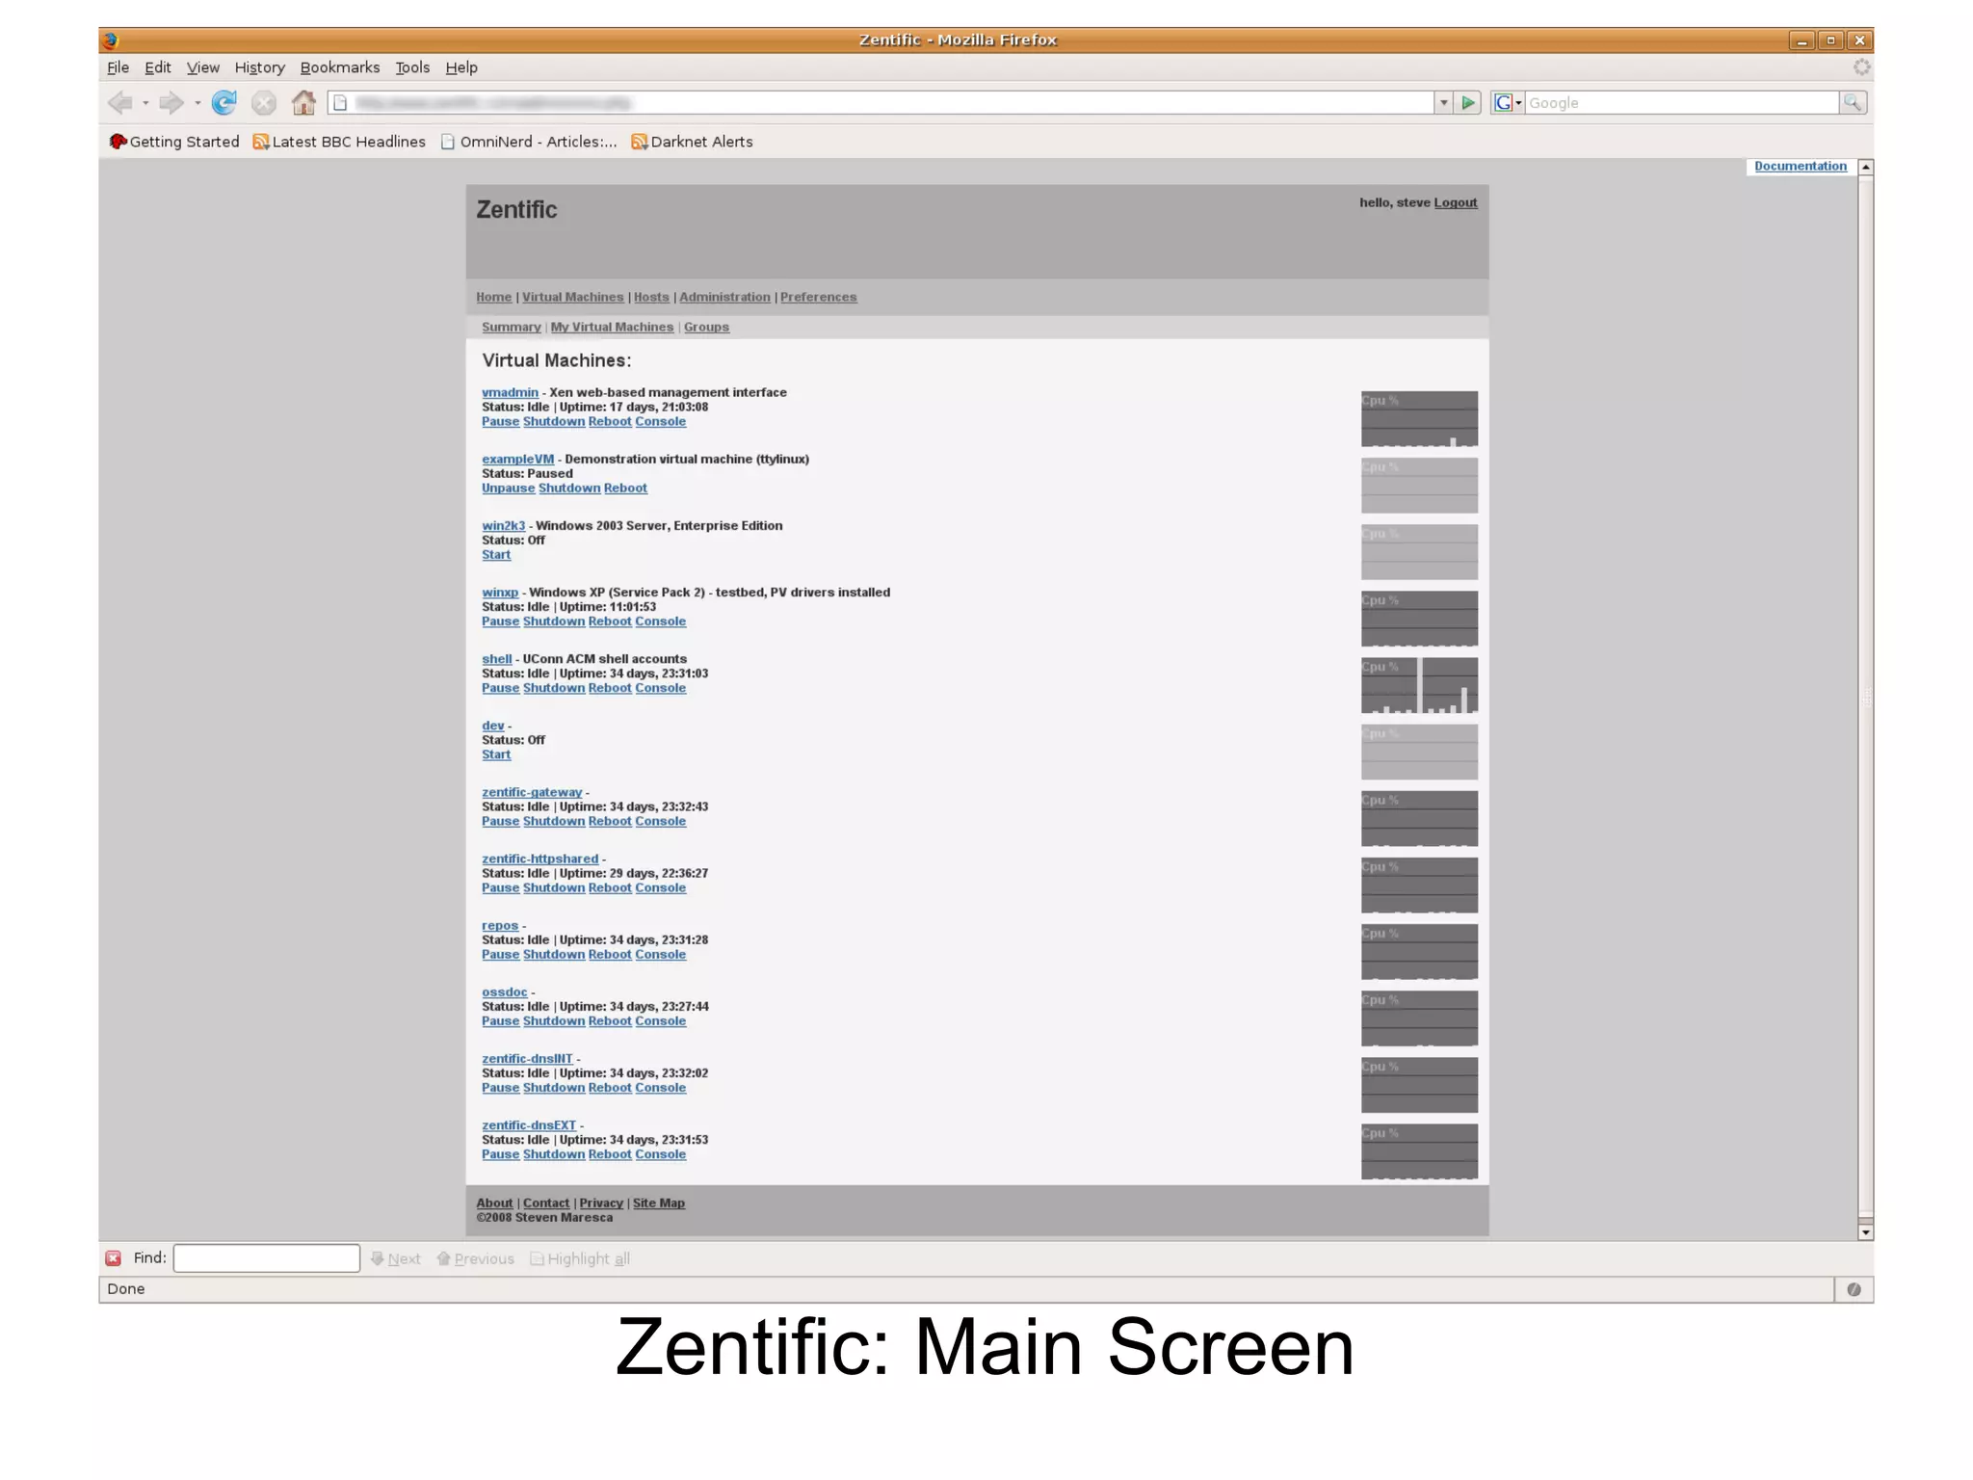Click scrollbar down arrow
Screen dimensions: 1973x1480
tap(1866, 1231)
